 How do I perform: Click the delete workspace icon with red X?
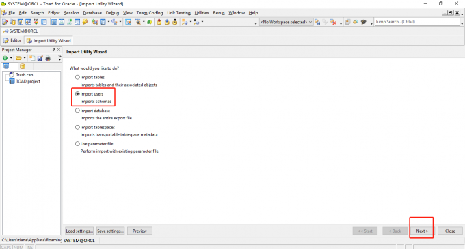point(333,22)
